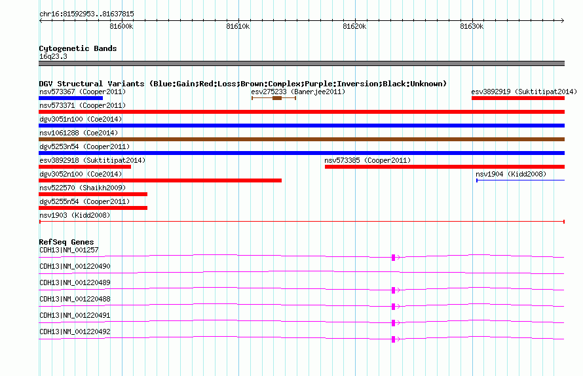
Task: Open the CDH13|NM_001220492 transcript label
Action: tap(75, 332)
